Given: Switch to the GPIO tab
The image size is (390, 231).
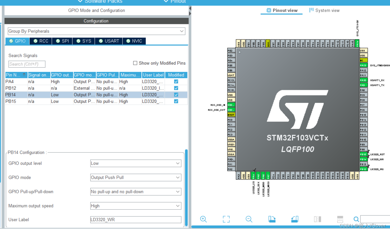Looking at the screenshot, I should pyautogui.click(x=17, y=41).
